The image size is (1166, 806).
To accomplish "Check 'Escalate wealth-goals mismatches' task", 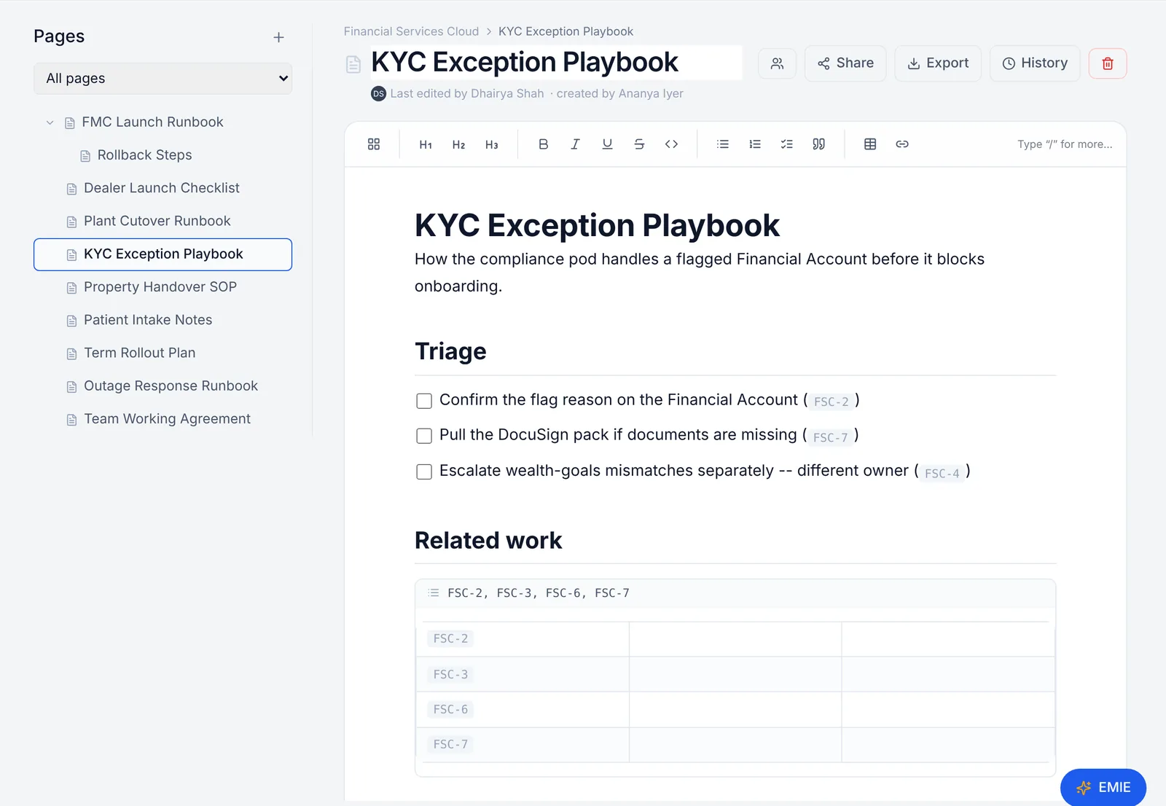I will point(424,472).
